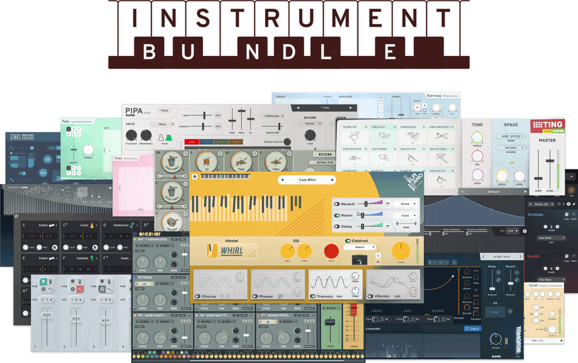This screenshot has height=363, width=578.
Task: Click the Thumb Tap gesture icon in Ting
Action: pyautogui.click(x=355, y=137)
